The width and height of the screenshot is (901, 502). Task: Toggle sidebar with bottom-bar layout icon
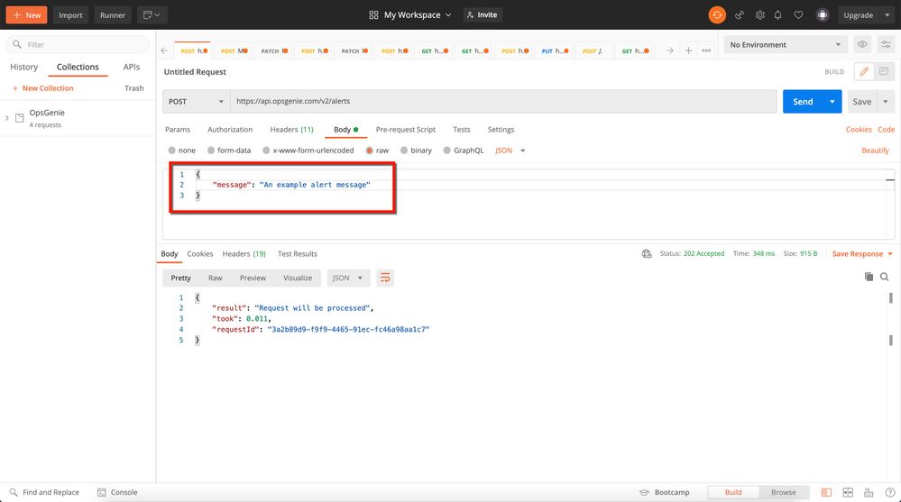826,492
